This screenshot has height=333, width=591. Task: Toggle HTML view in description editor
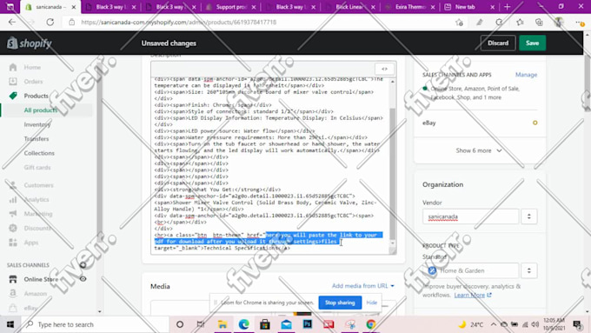click(384, 69)
